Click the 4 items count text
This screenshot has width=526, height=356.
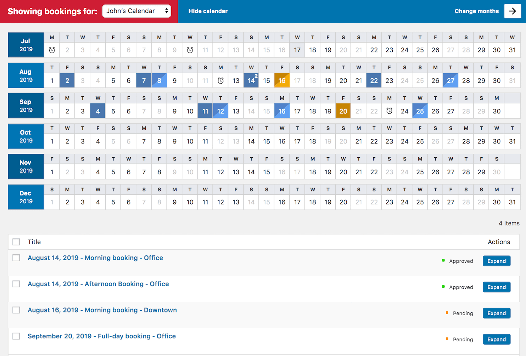pyautogui.click(x=509, y=223)
